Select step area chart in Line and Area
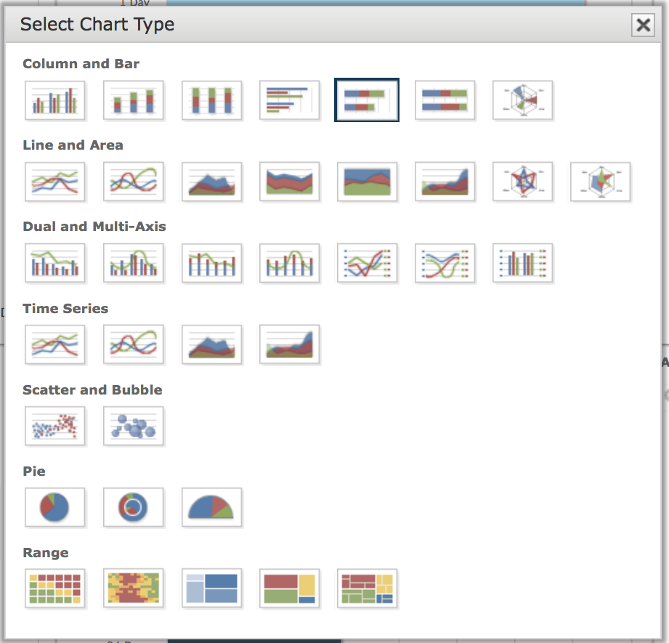The width and height of the screenshot is (669, 643). (x=445, y=182)
